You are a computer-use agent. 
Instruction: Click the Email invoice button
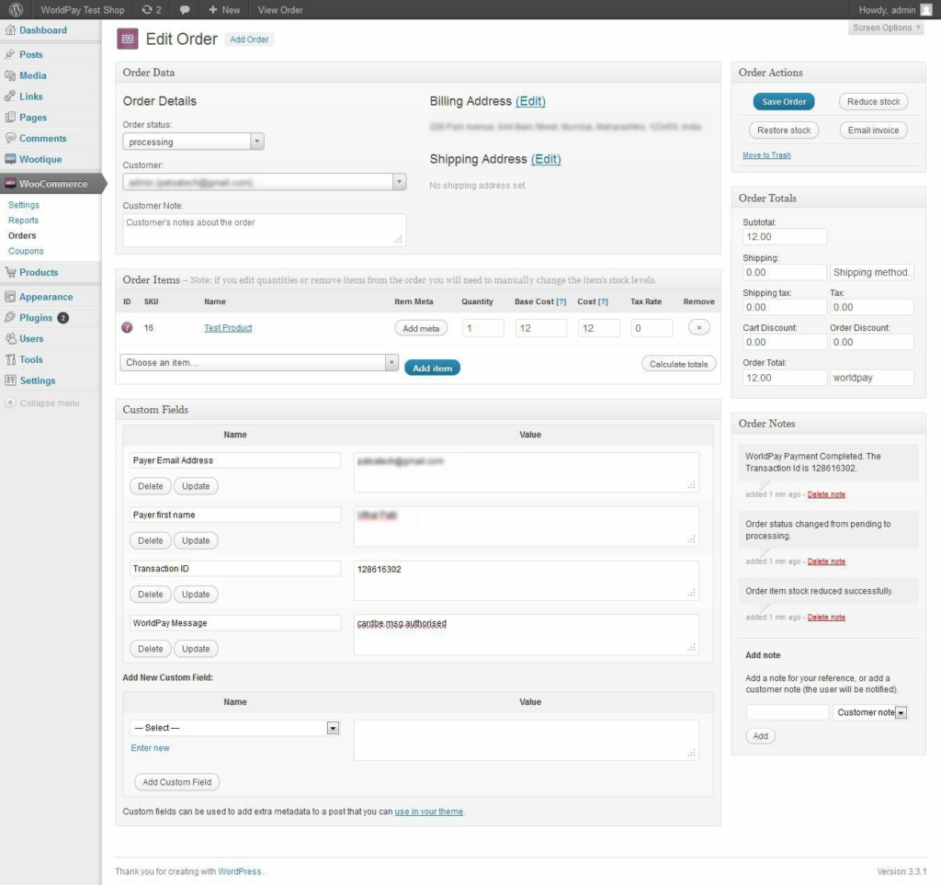873,130
